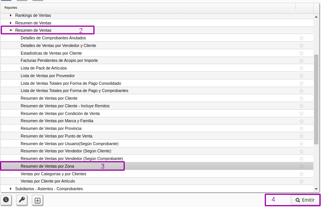Select Estadísticas de Ventas por Cliente report

point(157,53)
